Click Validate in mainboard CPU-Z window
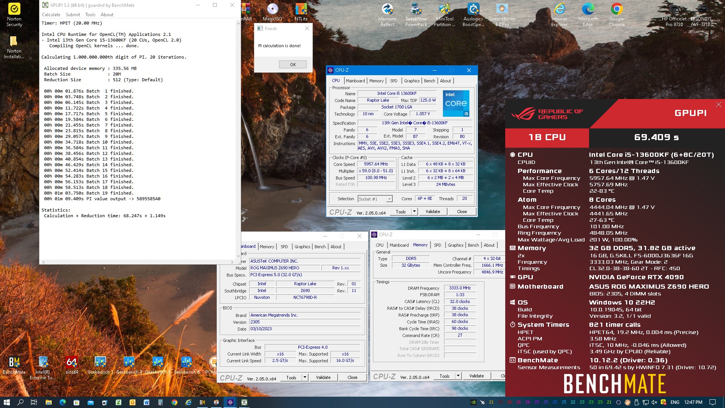The height and width of the screenshot is (408, 725). coord(323,377)
